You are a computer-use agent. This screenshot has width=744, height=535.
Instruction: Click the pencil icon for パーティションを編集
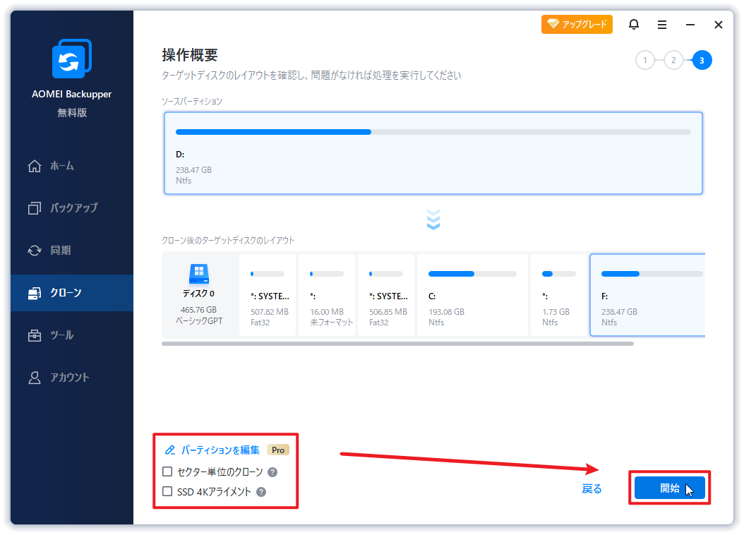tap(169, 450)
